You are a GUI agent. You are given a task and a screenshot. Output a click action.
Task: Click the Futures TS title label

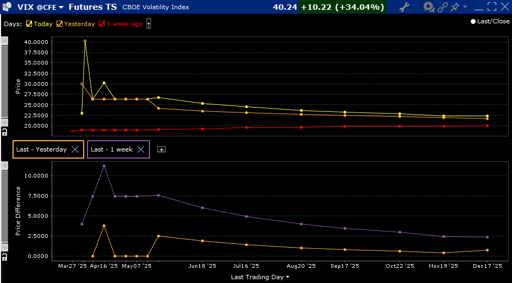tap(93, 7)
